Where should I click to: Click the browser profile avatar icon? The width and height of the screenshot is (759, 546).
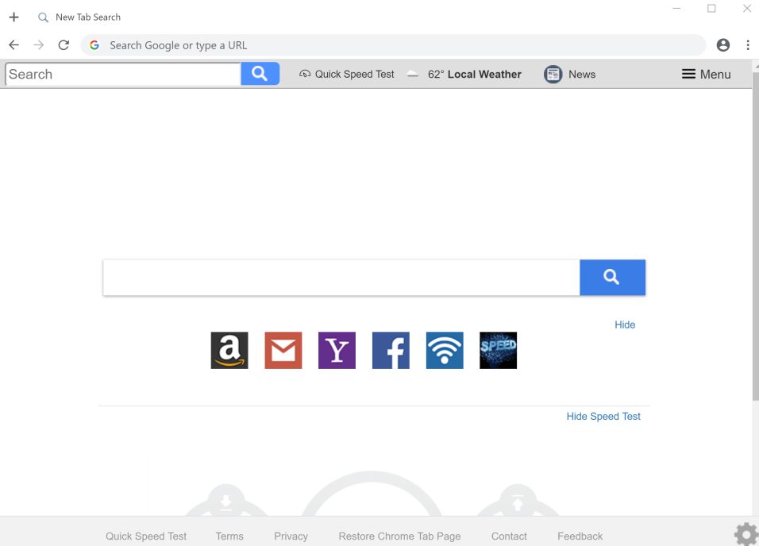(x=722, y=45)
